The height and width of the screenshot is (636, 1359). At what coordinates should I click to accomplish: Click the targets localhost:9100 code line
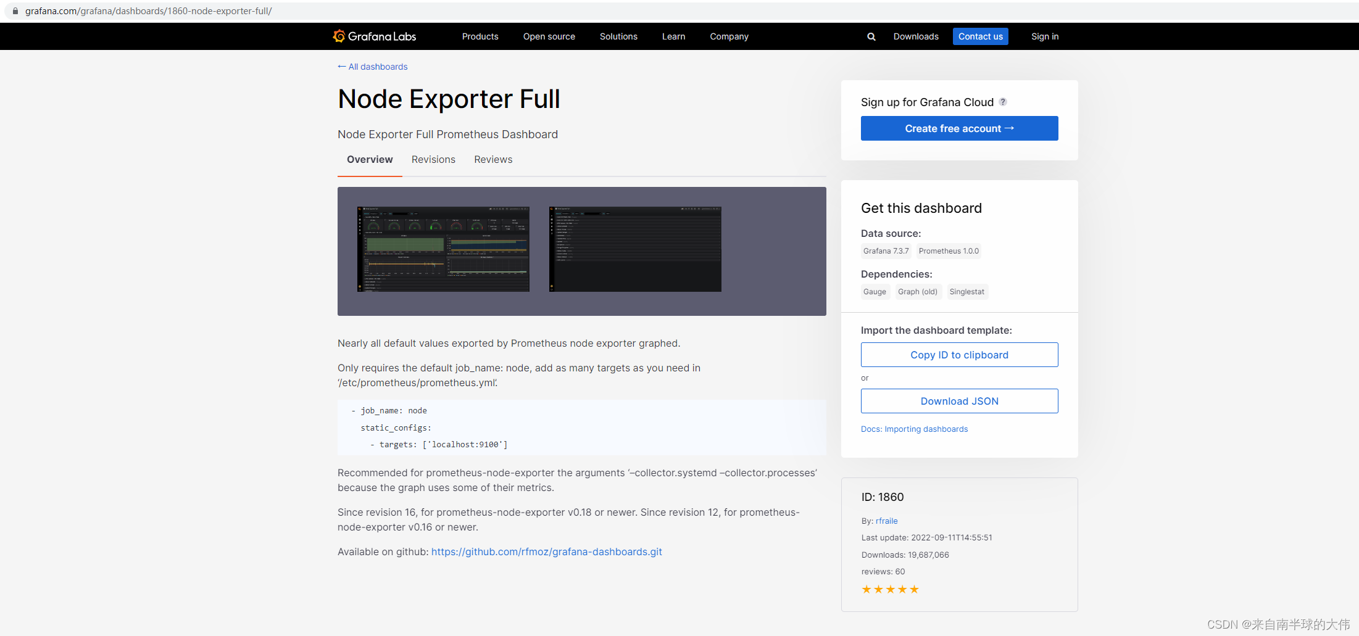point(439,444)
